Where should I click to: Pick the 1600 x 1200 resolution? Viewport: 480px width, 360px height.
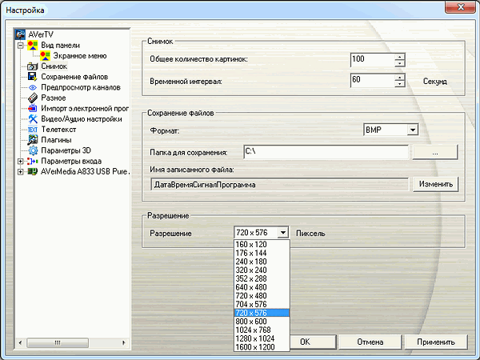(262, 347)
